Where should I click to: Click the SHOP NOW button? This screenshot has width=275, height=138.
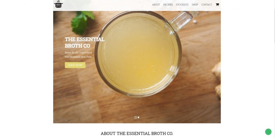click(x=75, y=65)
